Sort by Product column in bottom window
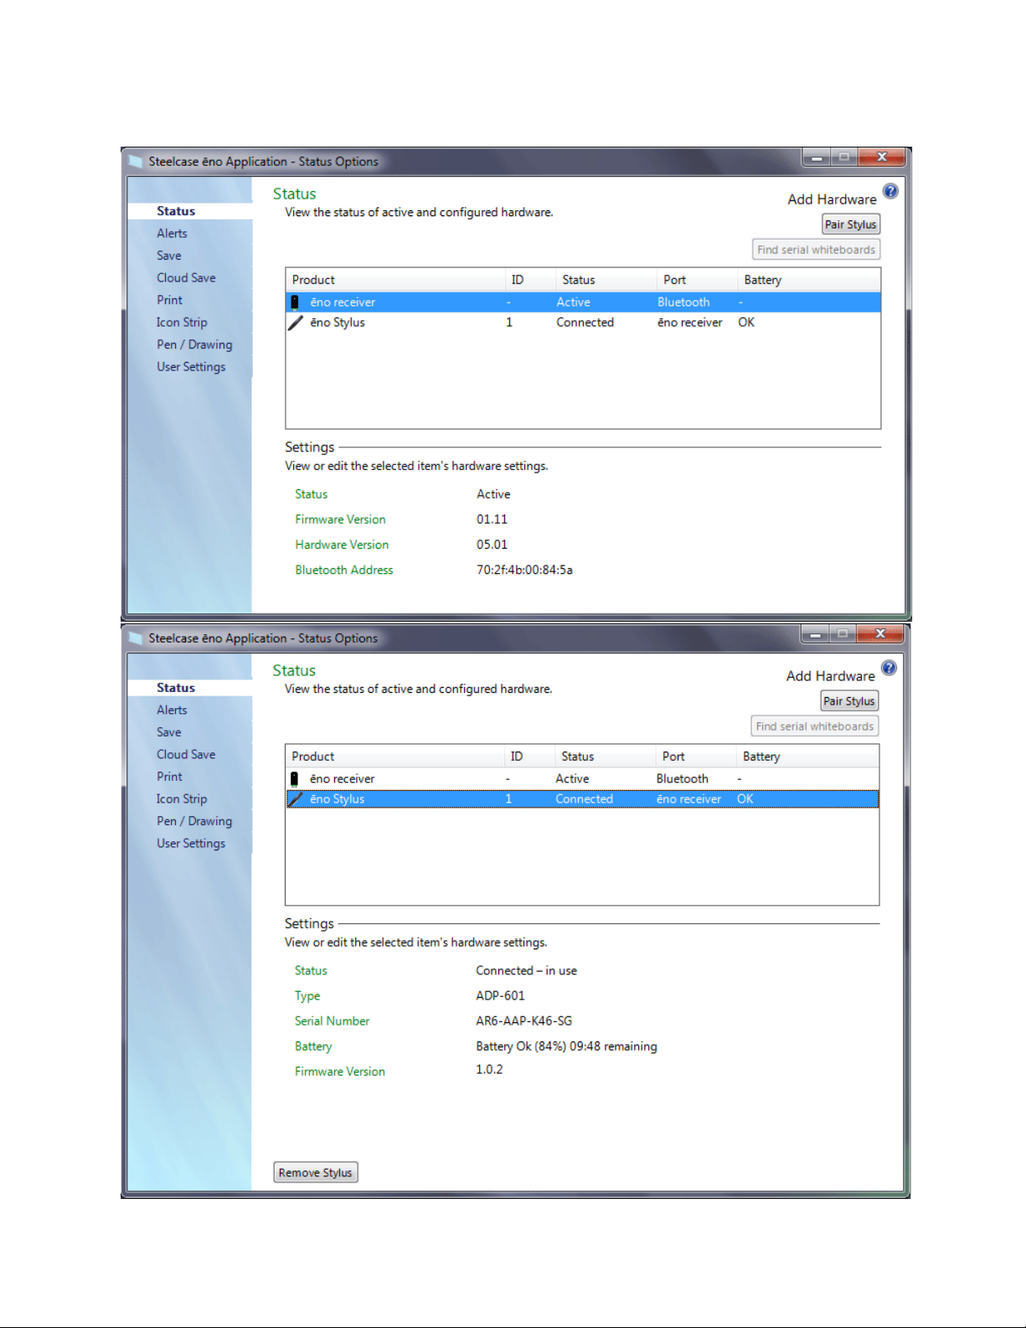 394,757
